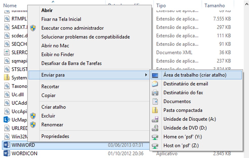The image size is (249, 158).
Task: Click the SLERRO XML document icon
Action: tap(7, 52)
